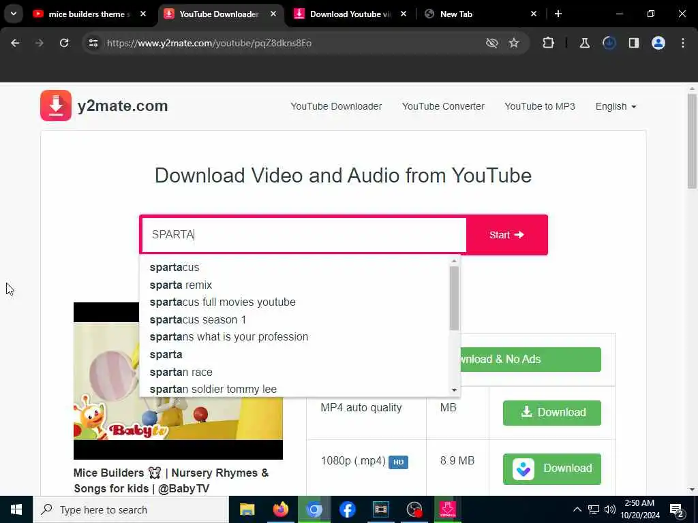Open the profile avatar menu
The image size is (698, 523).
pos(658,43)
